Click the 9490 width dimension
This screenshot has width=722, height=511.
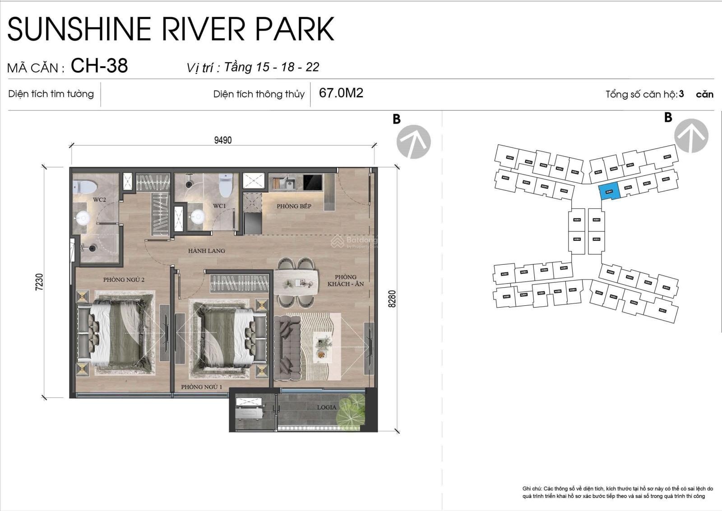[223, 140]
